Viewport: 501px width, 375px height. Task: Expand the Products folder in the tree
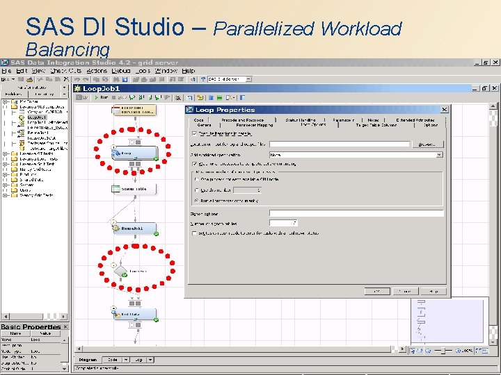click(x=5, y=175)
